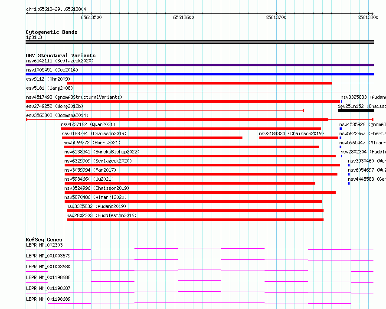Image resolution: width=386 pixels, height=309 pixels.
Task: Open LEPR|NM_002303 transcript
Action: [x=44, y=245]
